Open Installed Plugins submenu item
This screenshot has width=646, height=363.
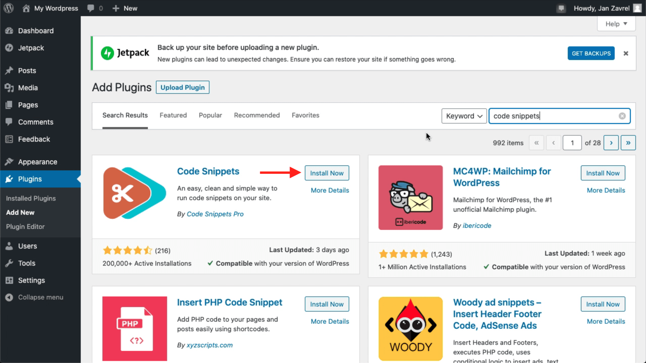coord(31,198)
